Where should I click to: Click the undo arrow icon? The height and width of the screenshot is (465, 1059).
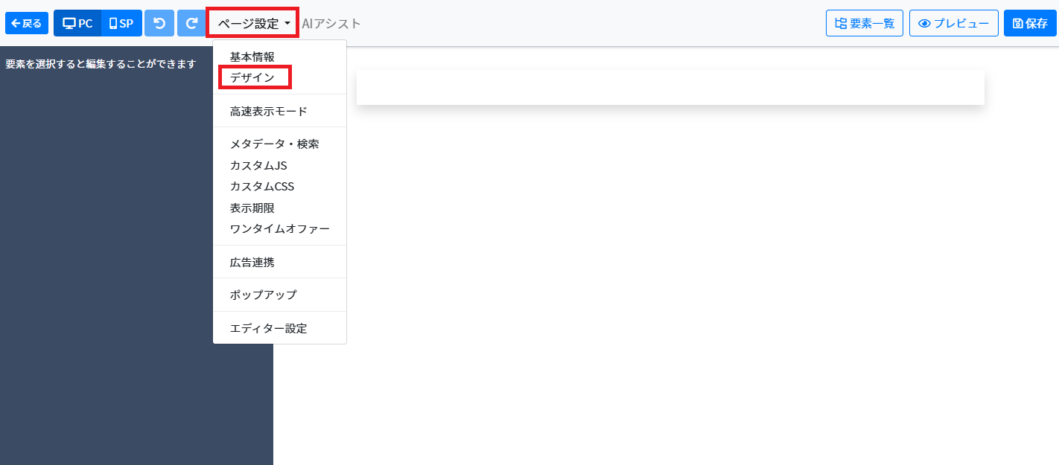(159, 23)
